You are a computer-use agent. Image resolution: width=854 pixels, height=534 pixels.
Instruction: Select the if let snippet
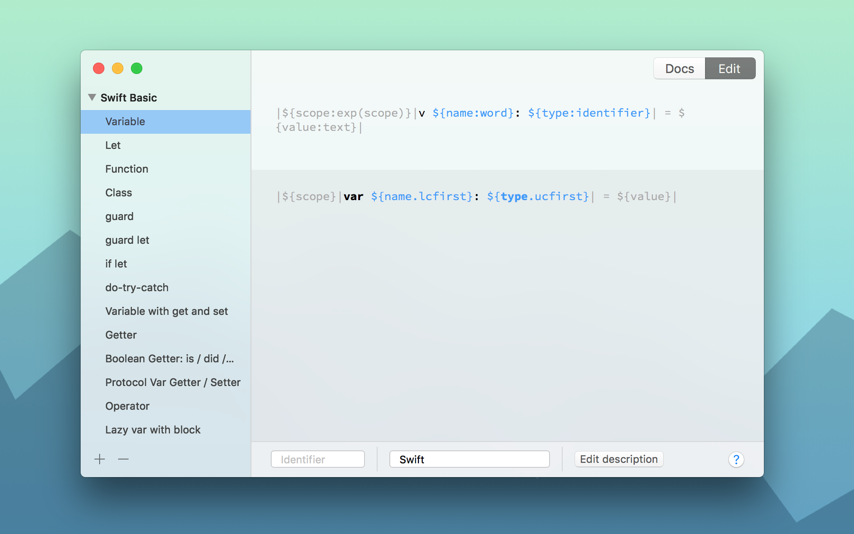pyautogui.click(x=166, y=264)
